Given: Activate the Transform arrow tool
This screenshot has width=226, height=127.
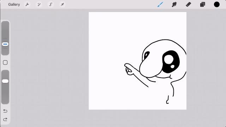Looking at the screenshot, I should click(62, 5).
